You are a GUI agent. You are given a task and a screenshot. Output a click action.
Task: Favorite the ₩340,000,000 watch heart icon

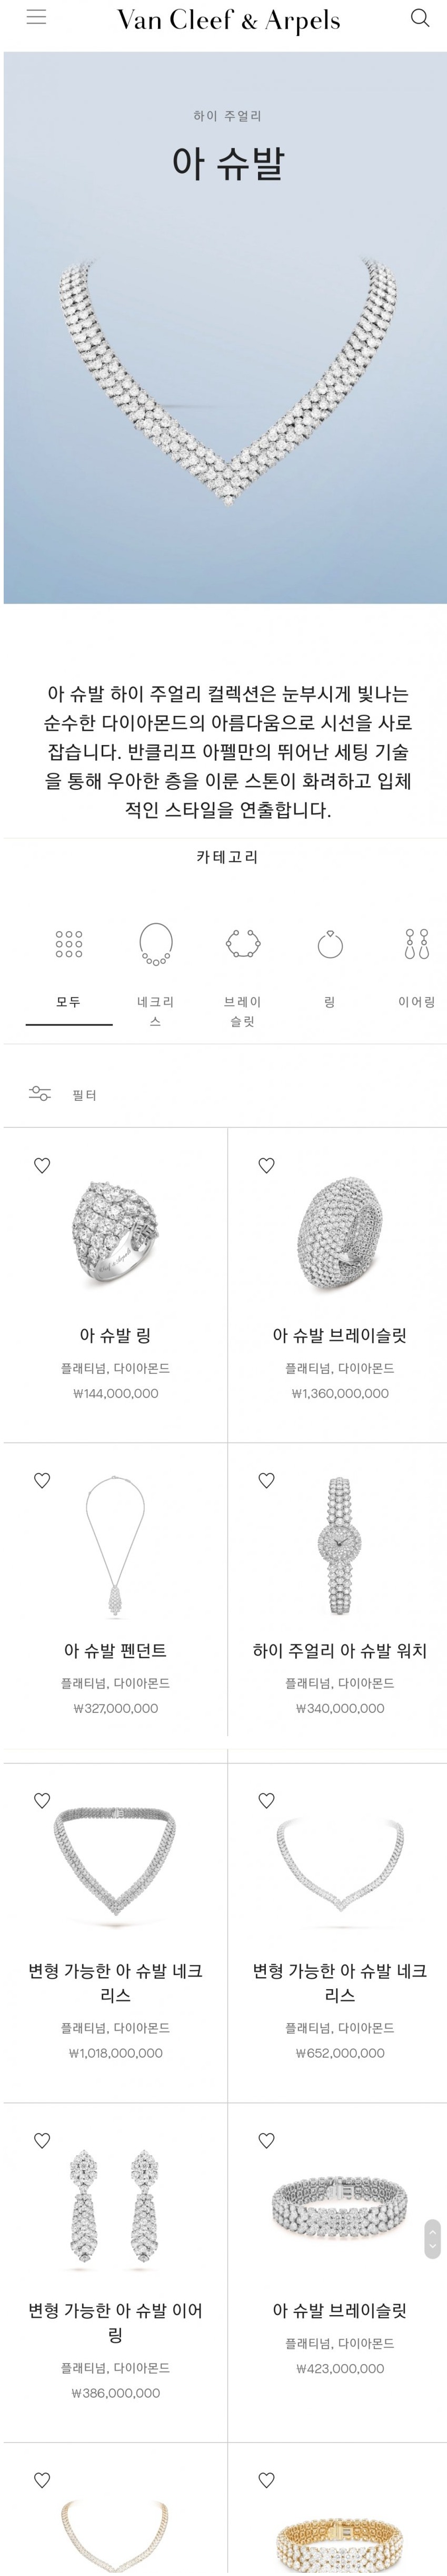pos(266,1480)
